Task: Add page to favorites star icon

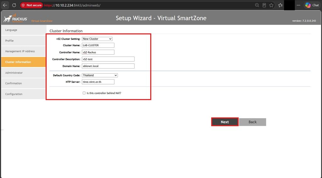Action: pyautogui.click(x=271, y=5)
